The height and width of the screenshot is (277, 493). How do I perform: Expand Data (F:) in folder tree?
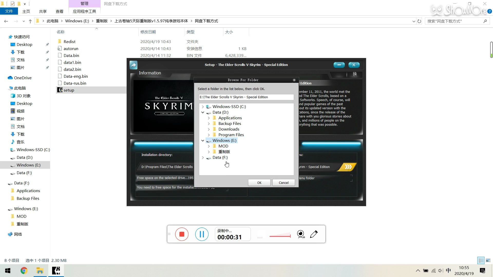coord(203,157)
